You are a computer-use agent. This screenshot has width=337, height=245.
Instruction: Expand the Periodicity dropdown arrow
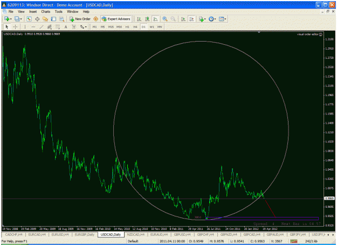tap(215, 19)
